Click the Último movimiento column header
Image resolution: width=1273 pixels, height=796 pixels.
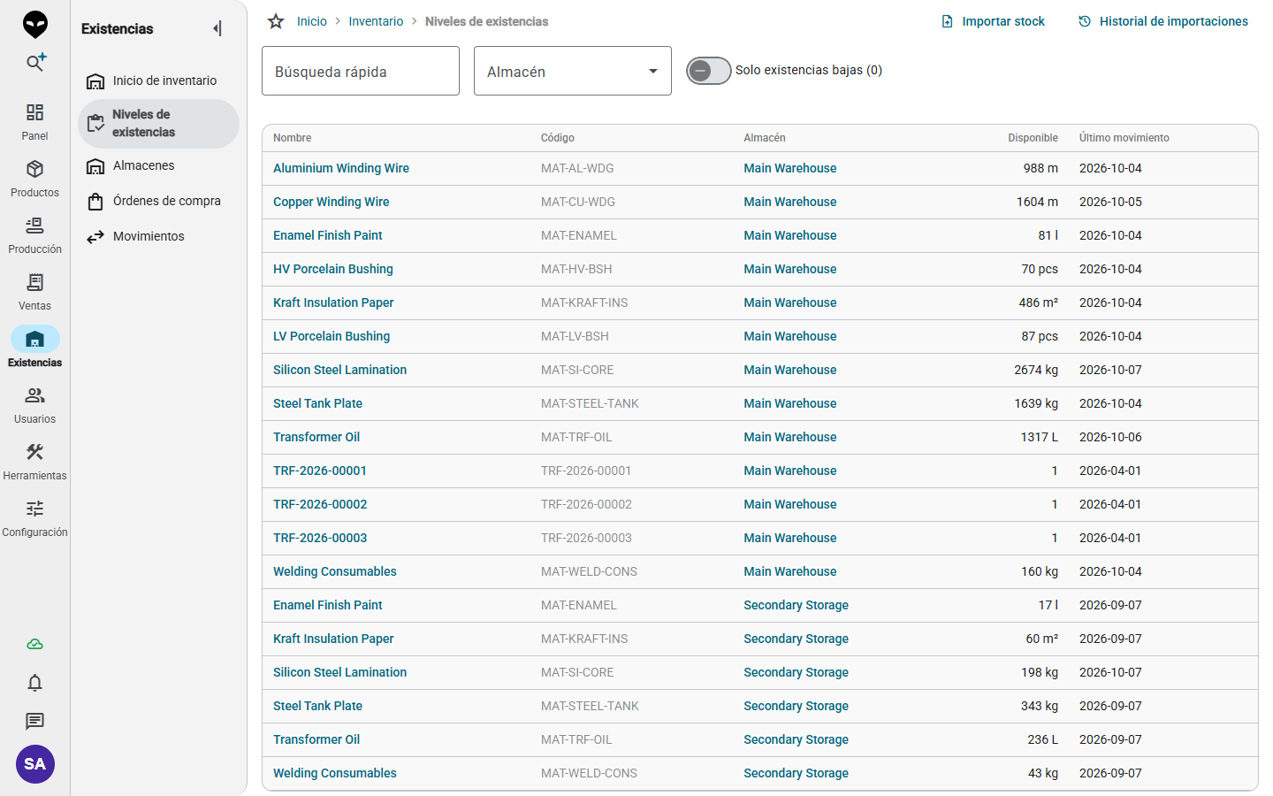pyautogui.click(x=1124, y=138)
